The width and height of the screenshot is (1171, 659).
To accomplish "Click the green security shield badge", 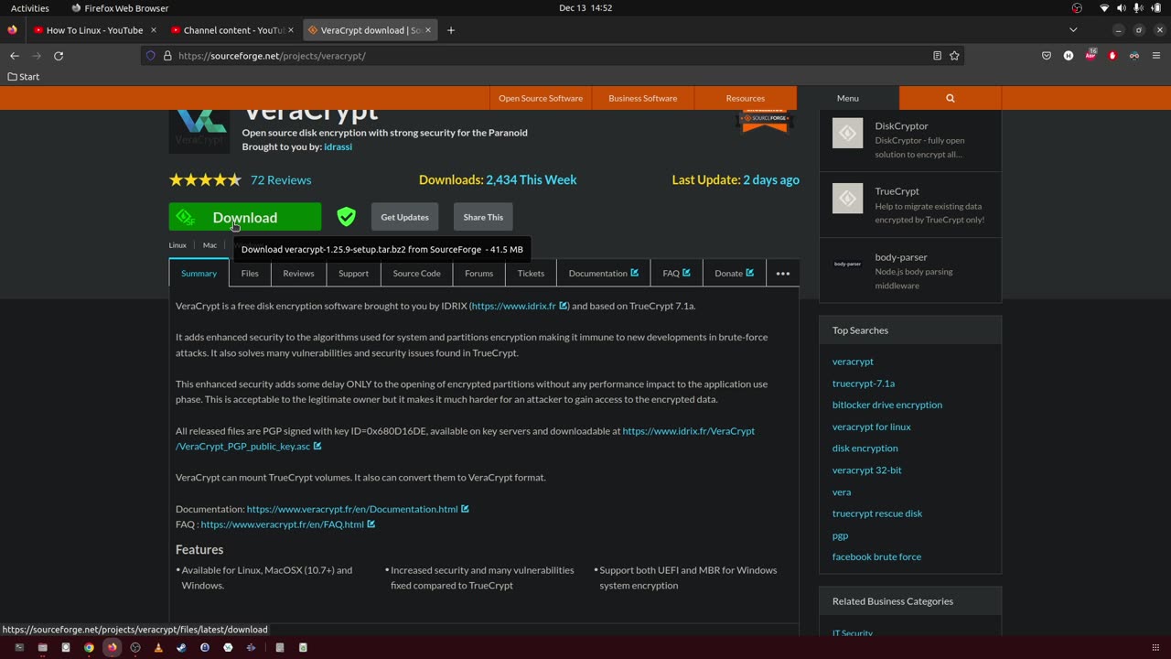I will click(346, 217).
